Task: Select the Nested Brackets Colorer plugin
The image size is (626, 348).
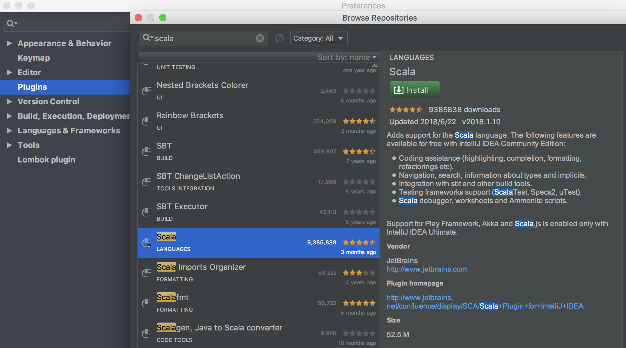Action: click(258, 91)
